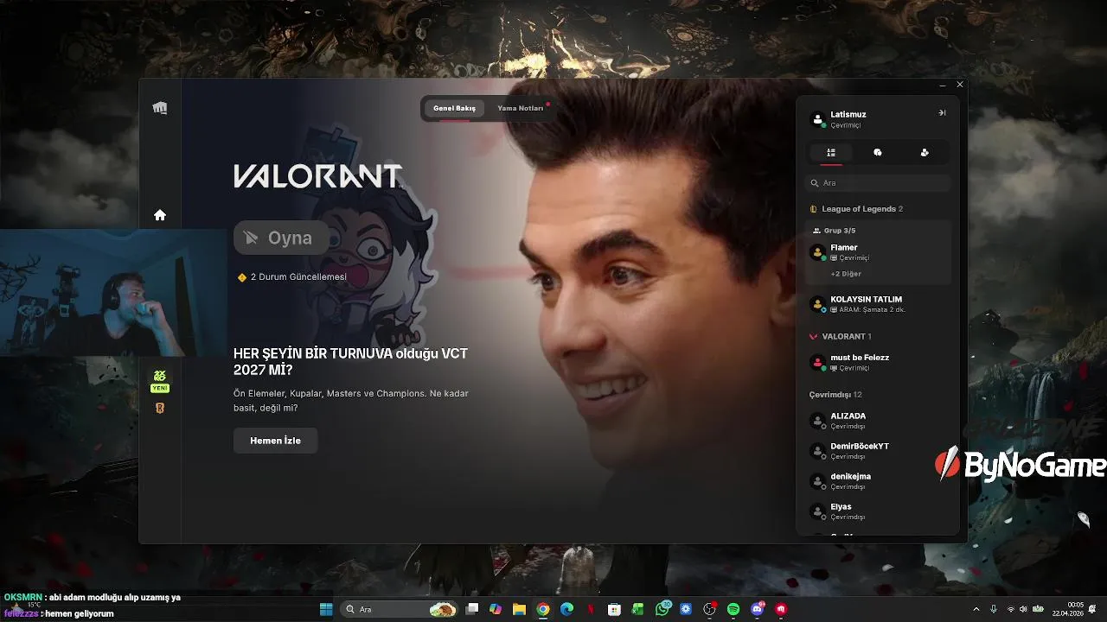Collapse the Çevrimdışı friends section
1107x622 pixels.
click(x=835, y=395)
